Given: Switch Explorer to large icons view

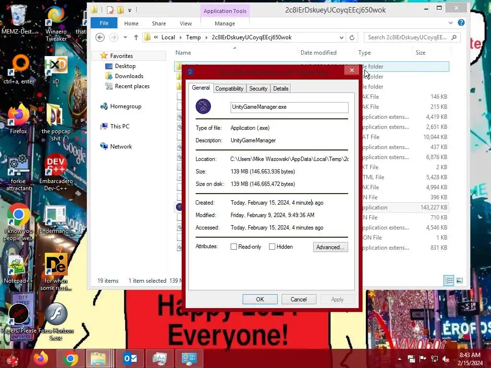Looking at the screenshot, I should pos(459,281).
